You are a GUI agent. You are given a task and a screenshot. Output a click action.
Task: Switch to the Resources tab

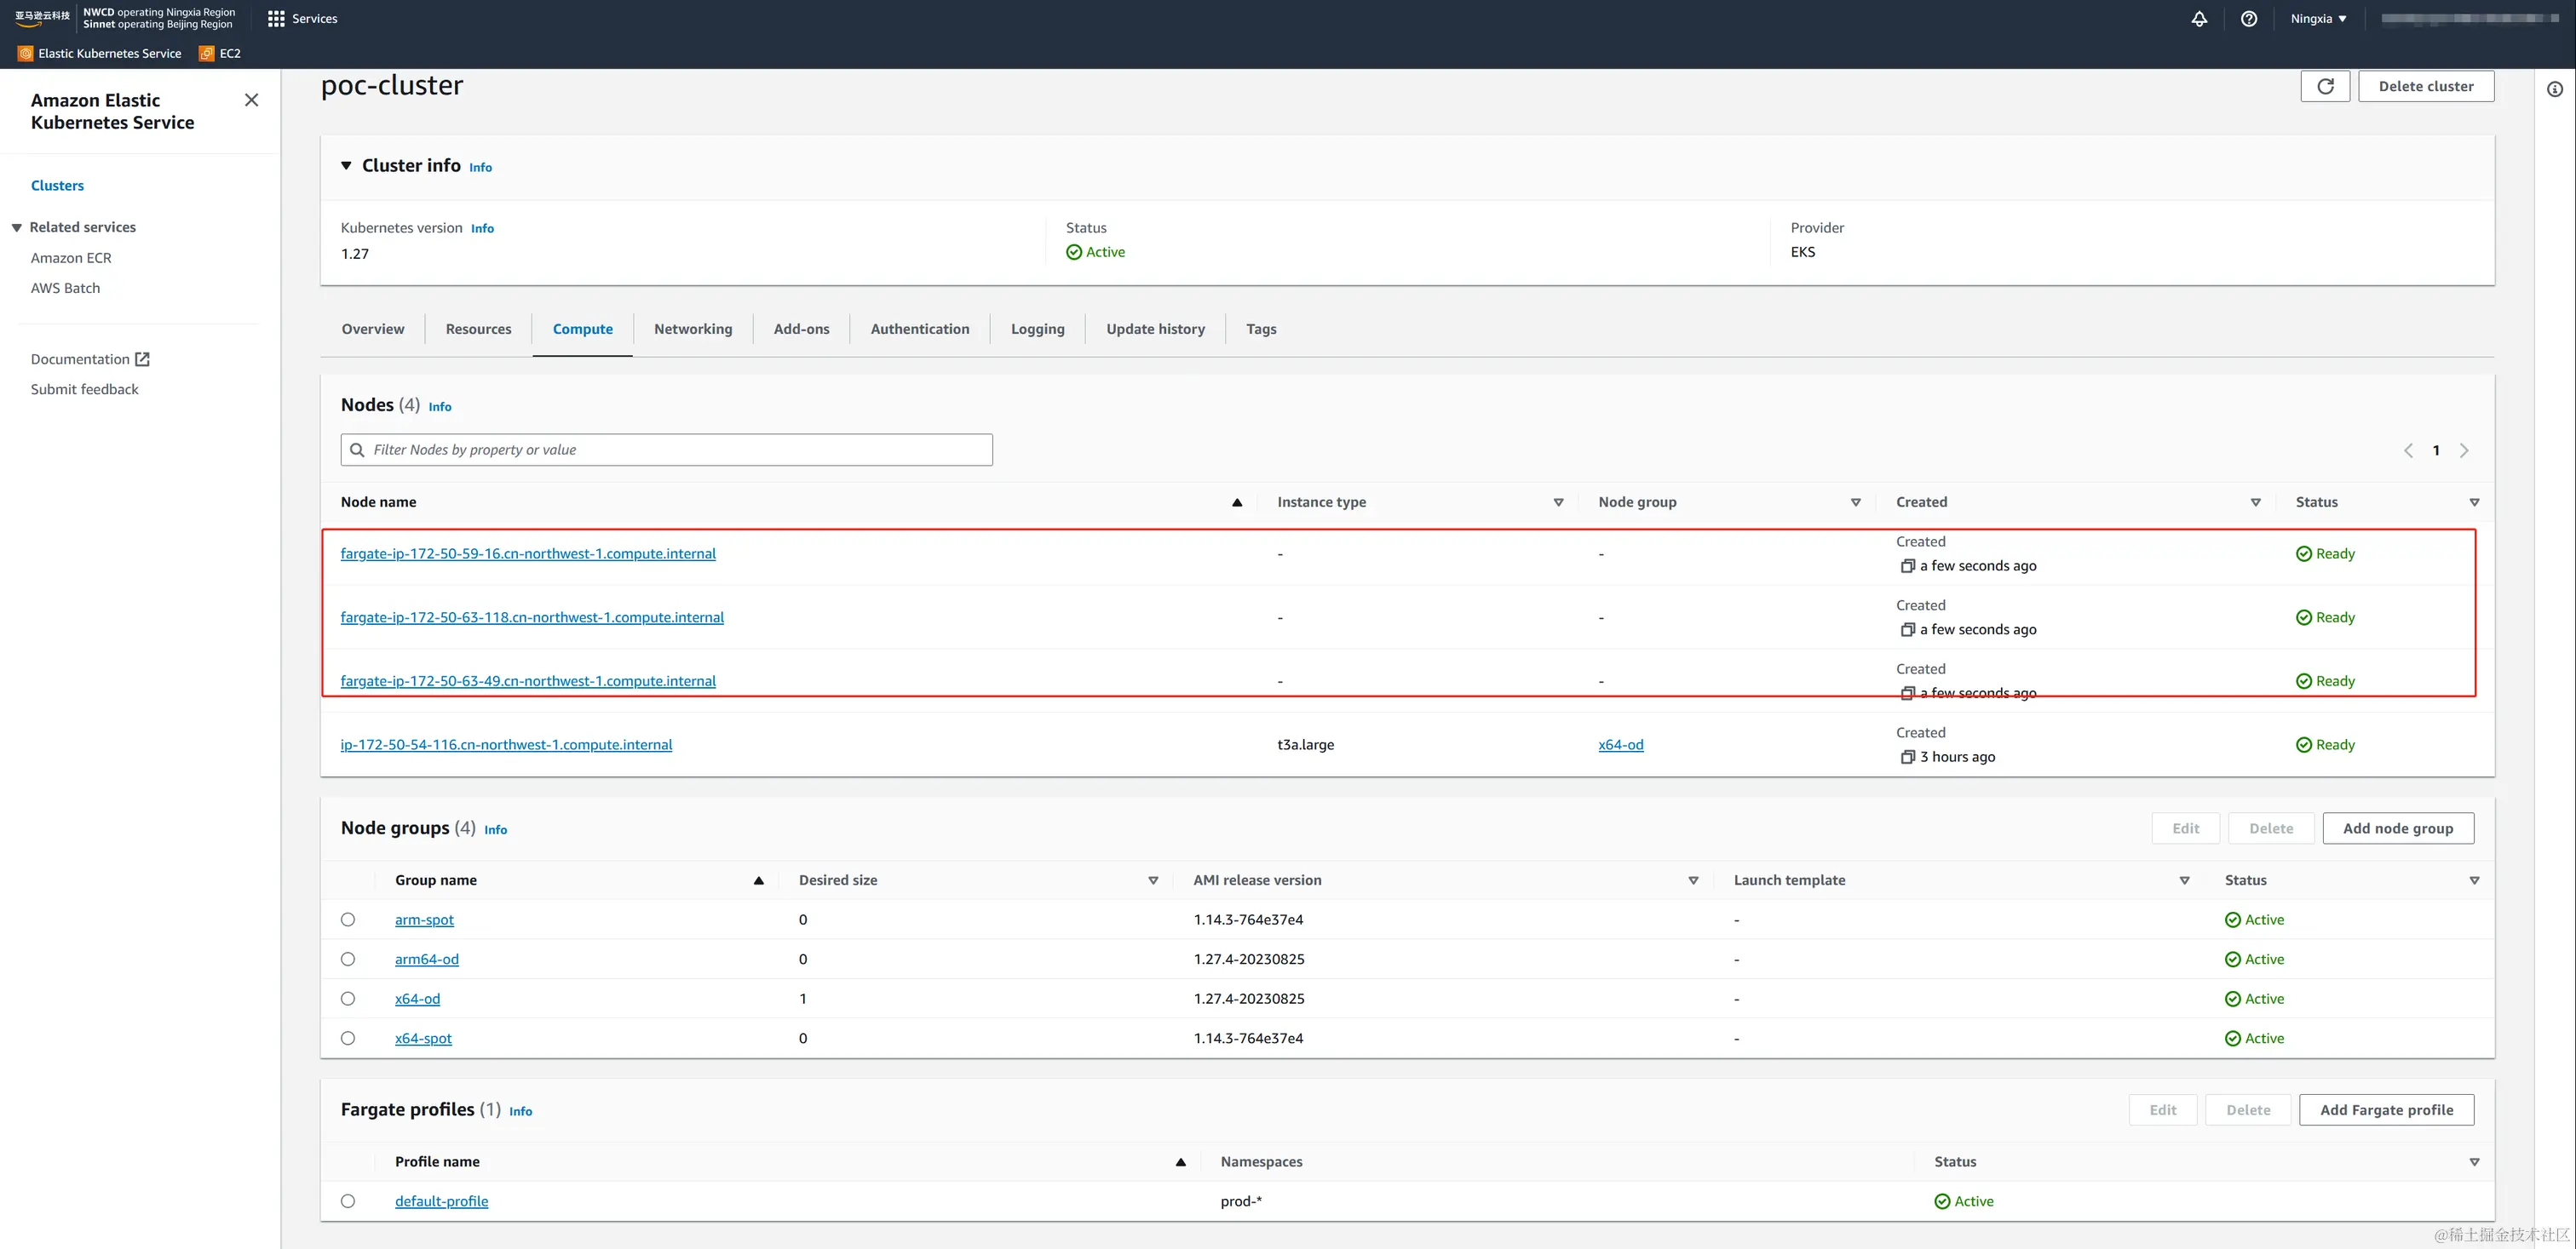click(478, 329)
